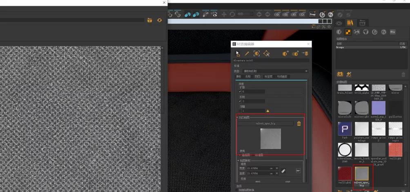This screenshot has height=192, width=410.
Task: Toggle the reflection depth checkbox
Action: 240,101
